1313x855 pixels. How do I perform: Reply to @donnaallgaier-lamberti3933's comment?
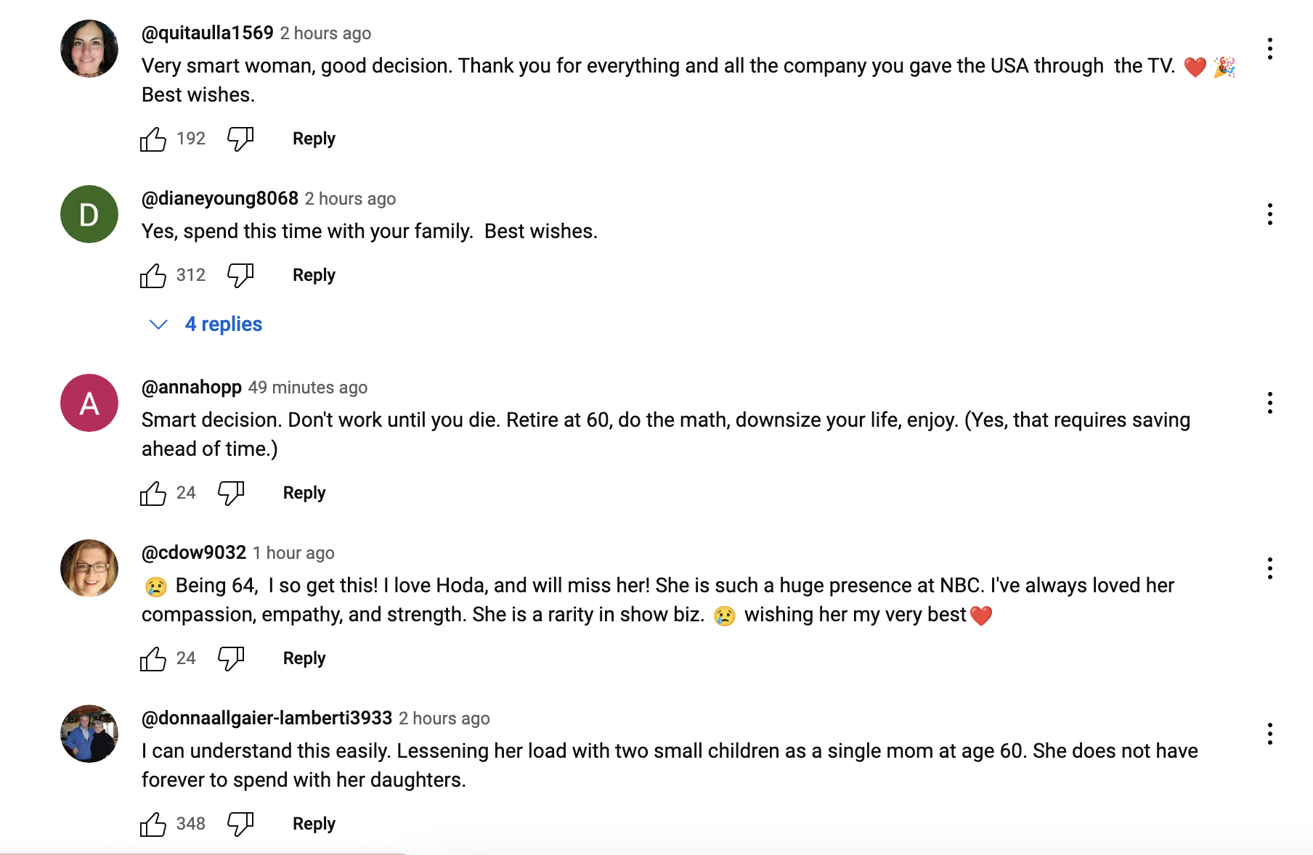tap(313, 823)
